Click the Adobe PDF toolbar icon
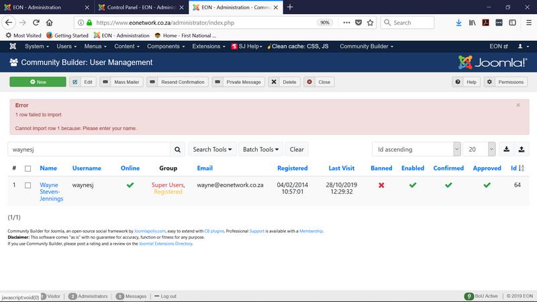 pos(485,23)
